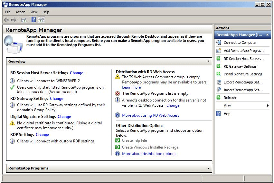Click Change next to Digital Signature Settings
Viewport: 274px width, 183px height.
[64, 117]
